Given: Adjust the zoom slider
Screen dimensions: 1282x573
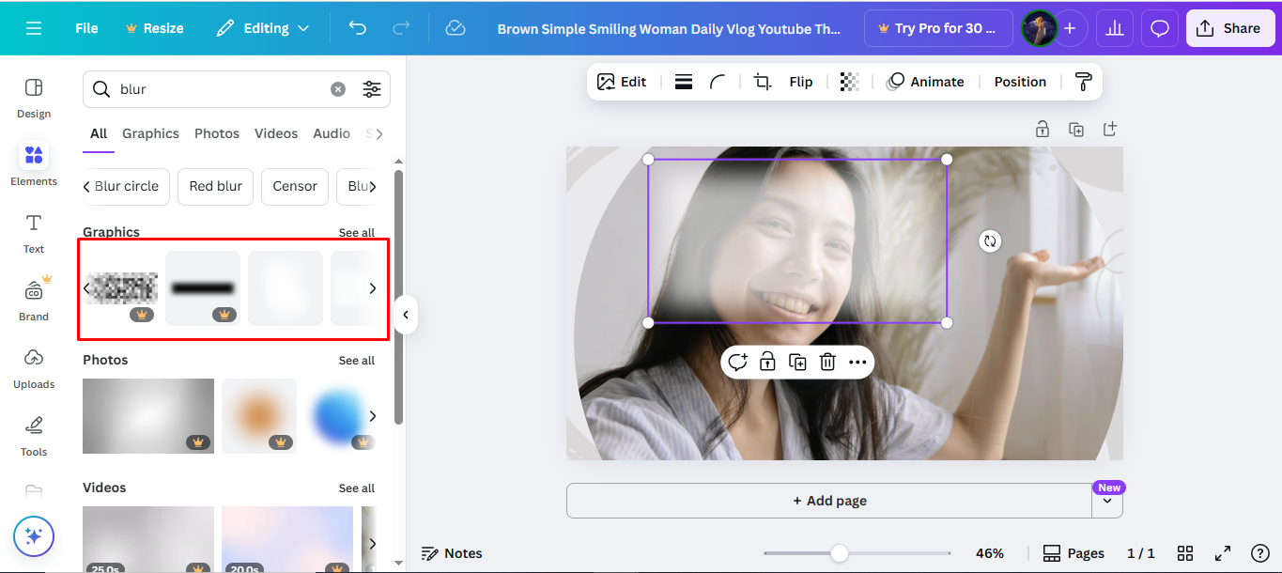Looking at the screenshot, I should (x=837, y=553).
